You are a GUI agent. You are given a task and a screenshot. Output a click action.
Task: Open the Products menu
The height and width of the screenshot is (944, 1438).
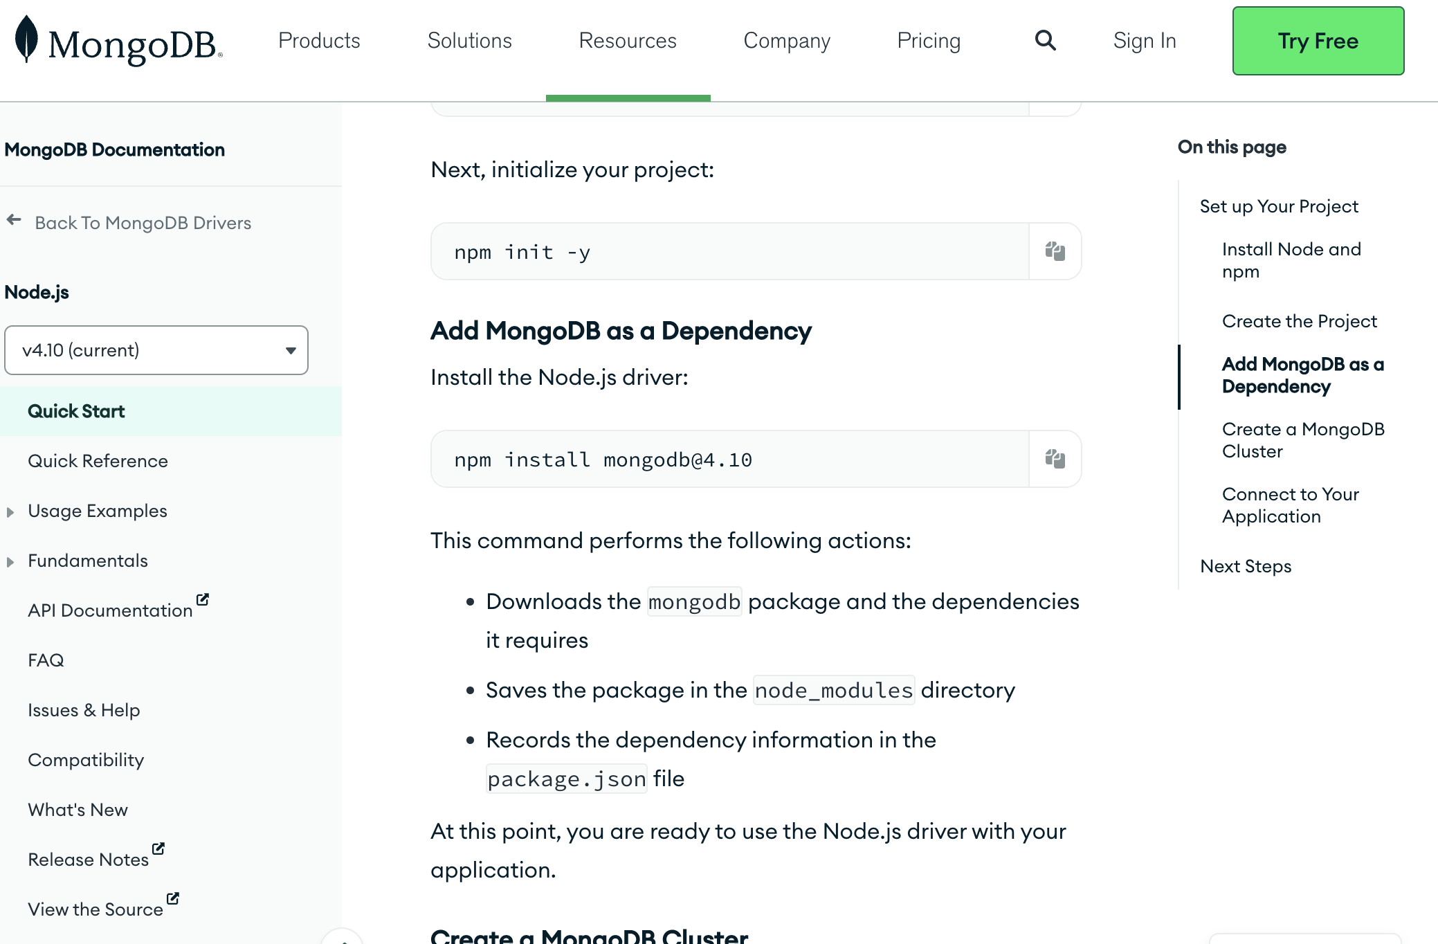pyautogui.click(x=319, y=41)
